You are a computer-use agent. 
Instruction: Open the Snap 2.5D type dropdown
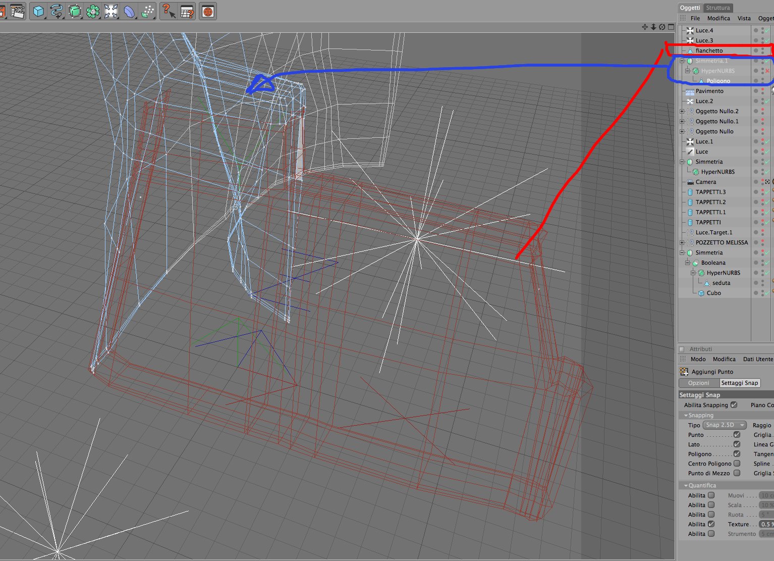[725, 425]
